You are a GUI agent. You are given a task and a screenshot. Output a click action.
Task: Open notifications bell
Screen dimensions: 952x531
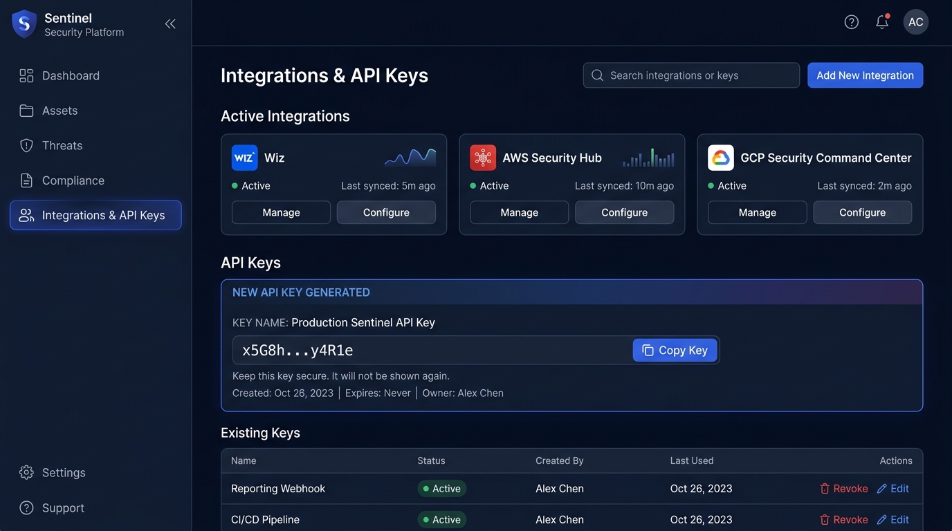[882, 22]
